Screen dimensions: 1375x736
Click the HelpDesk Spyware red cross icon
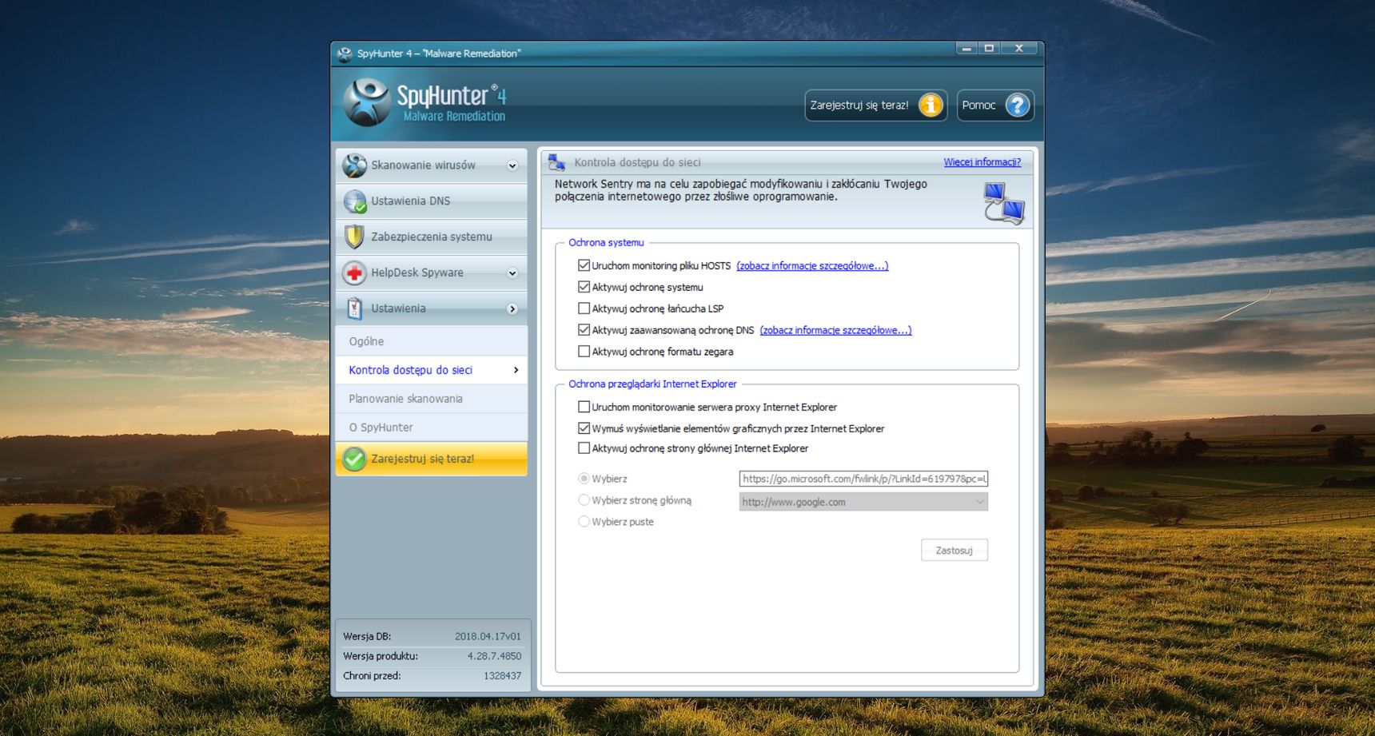click(x=354, y=273)
